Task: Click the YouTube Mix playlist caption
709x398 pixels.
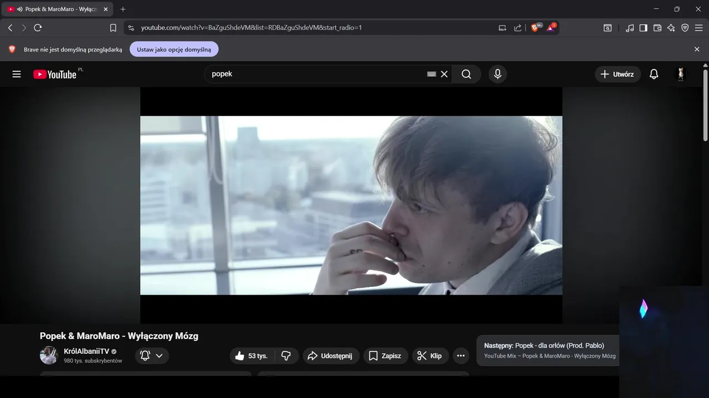Action: point(549,356)
